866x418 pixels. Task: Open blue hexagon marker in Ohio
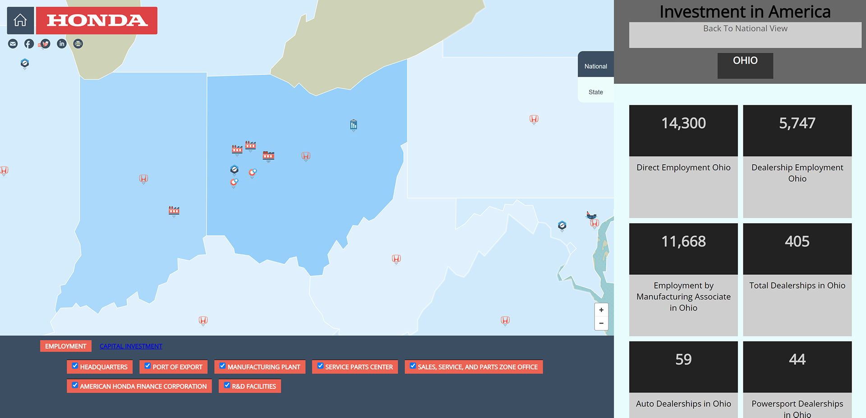tap(234, 170)
